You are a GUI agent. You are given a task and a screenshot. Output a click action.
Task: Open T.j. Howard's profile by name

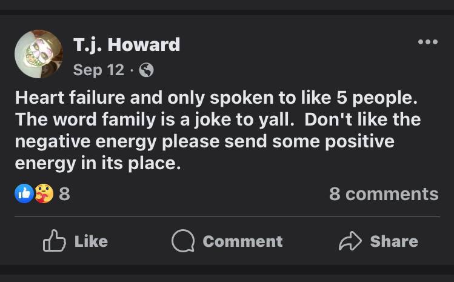click(126, 44)
